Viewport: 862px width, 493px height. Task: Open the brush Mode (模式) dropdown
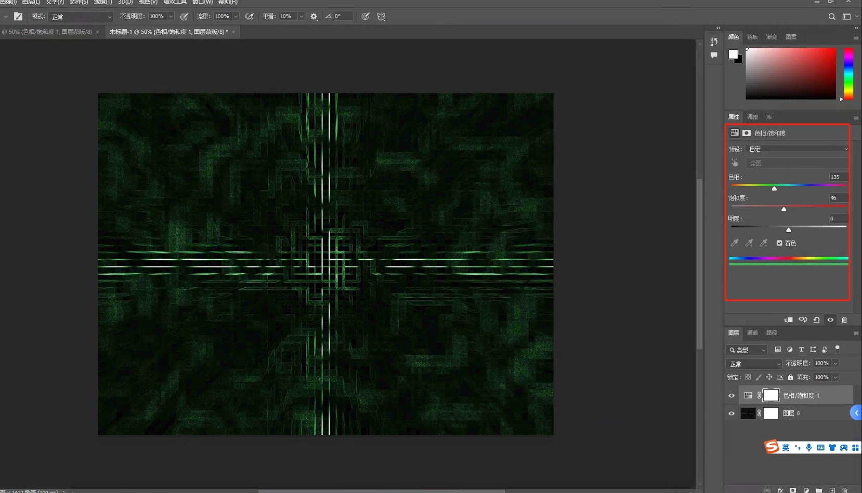click(x=81, y=17)
